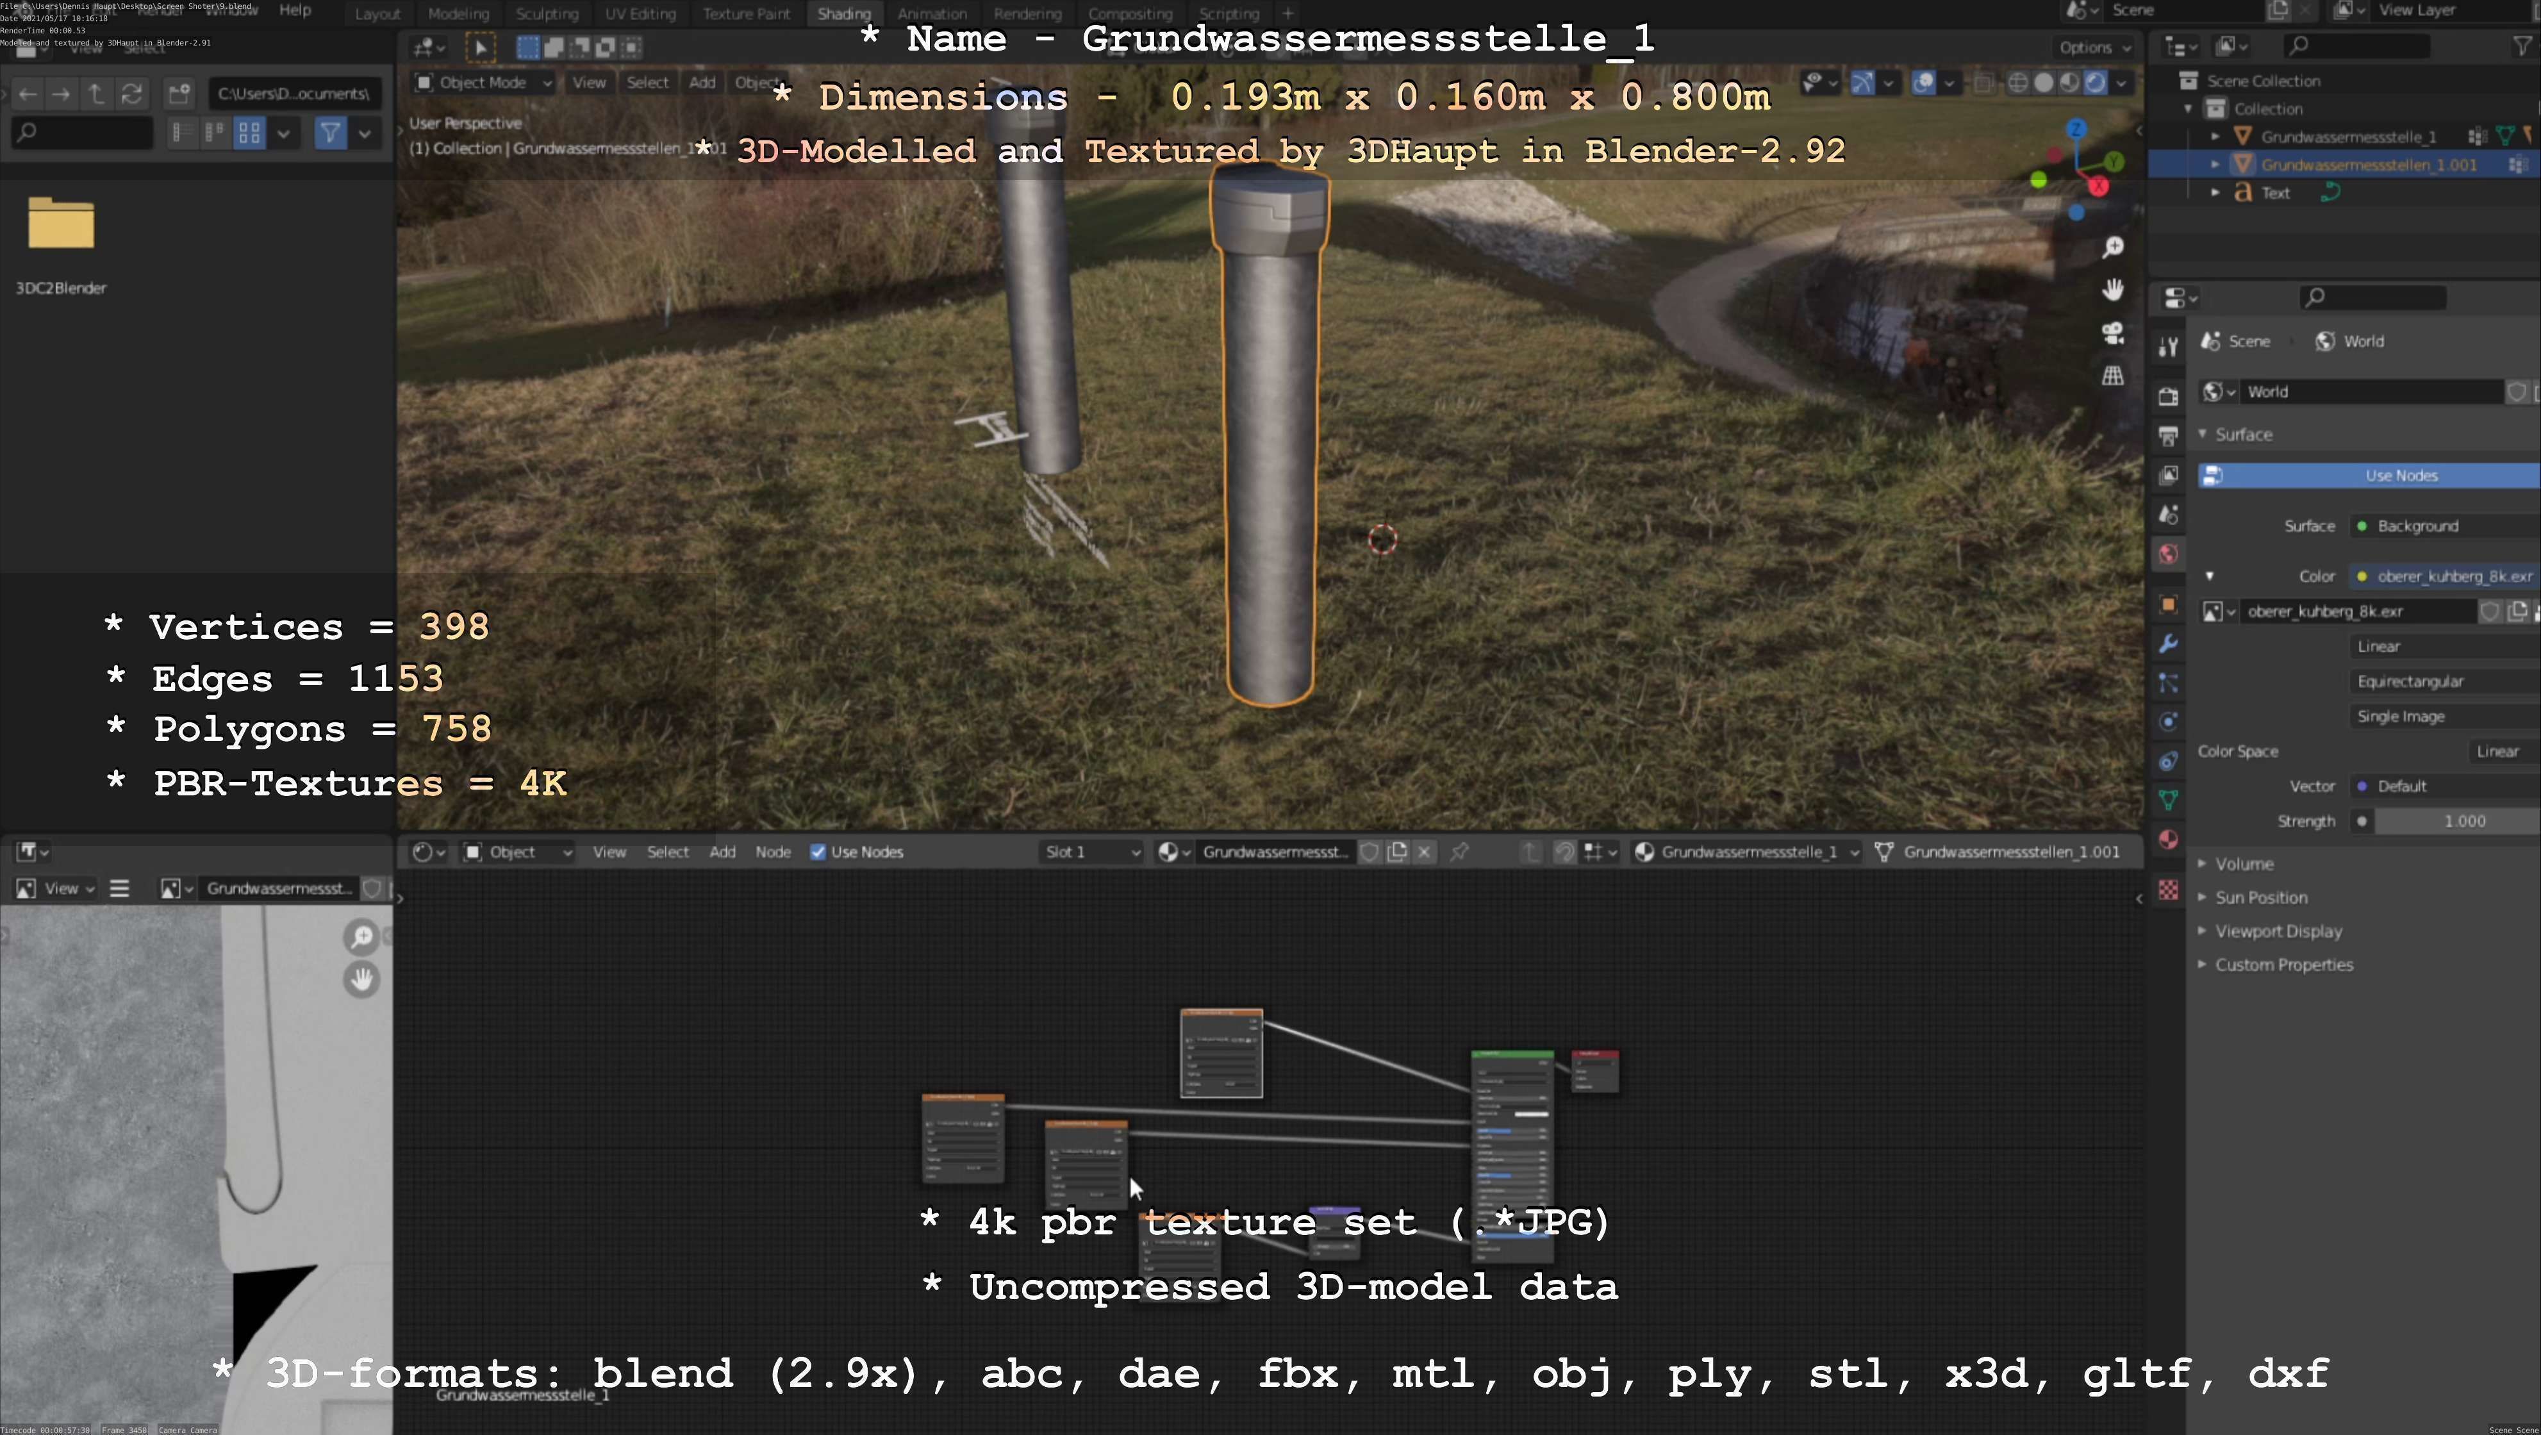
Task: Toggle the file browser filter funnel
Action: pos(331,132)
